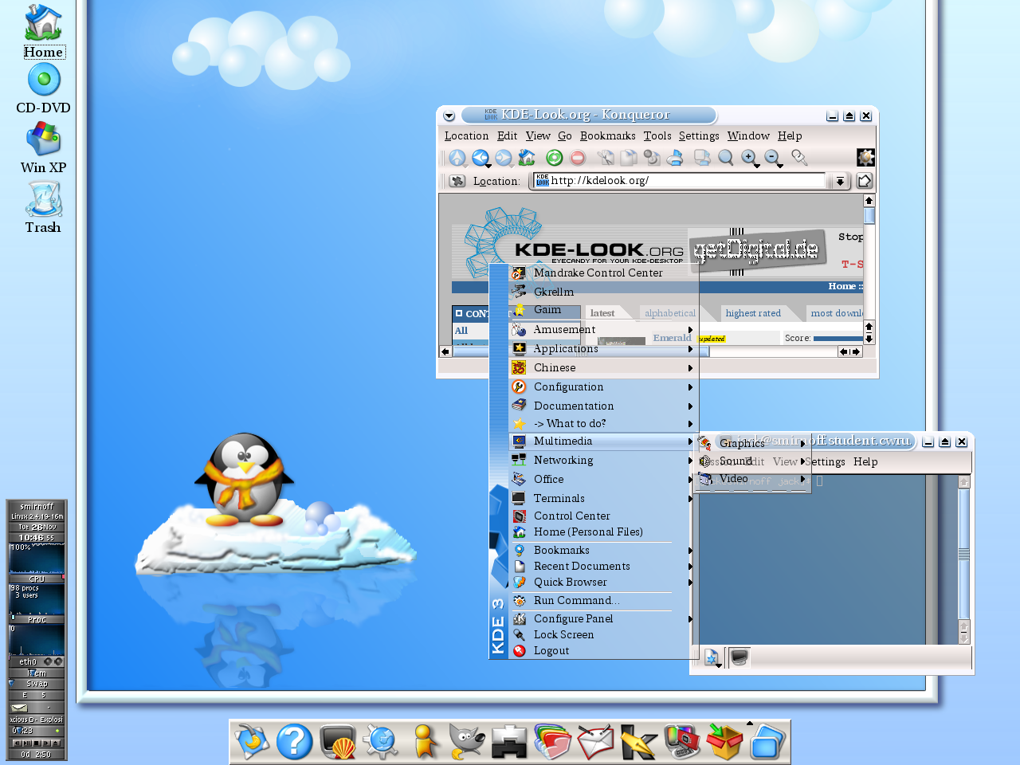This screenshot has height=765, width=1020.
Task: Expand the Configuration submenu
Action: [603, 386]
